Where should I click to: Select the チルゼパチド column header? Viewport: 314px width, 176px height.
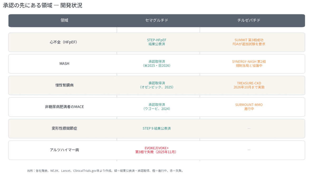pos(249,20)
